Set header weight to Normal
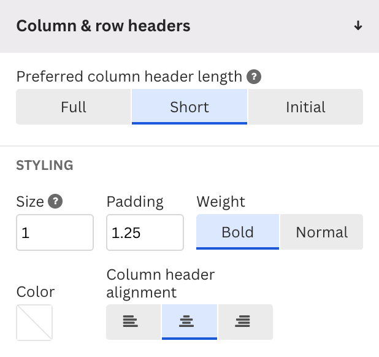Viewport: 379px width, 357px height. (322, 232)
